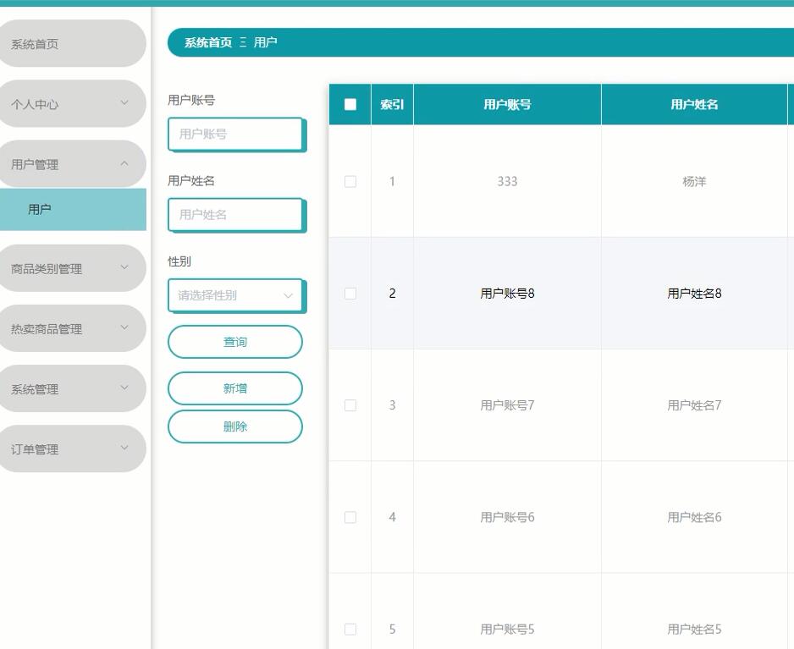Select the 用户姓名7 cell
The image size is (794, 649).
click(x=694, y=405)
